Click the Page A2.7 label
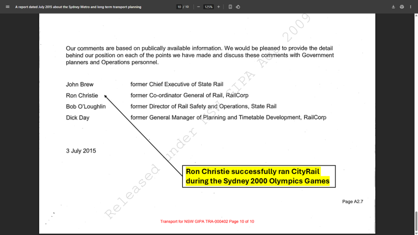The image size is (418, 235). [x=353, y=202]
